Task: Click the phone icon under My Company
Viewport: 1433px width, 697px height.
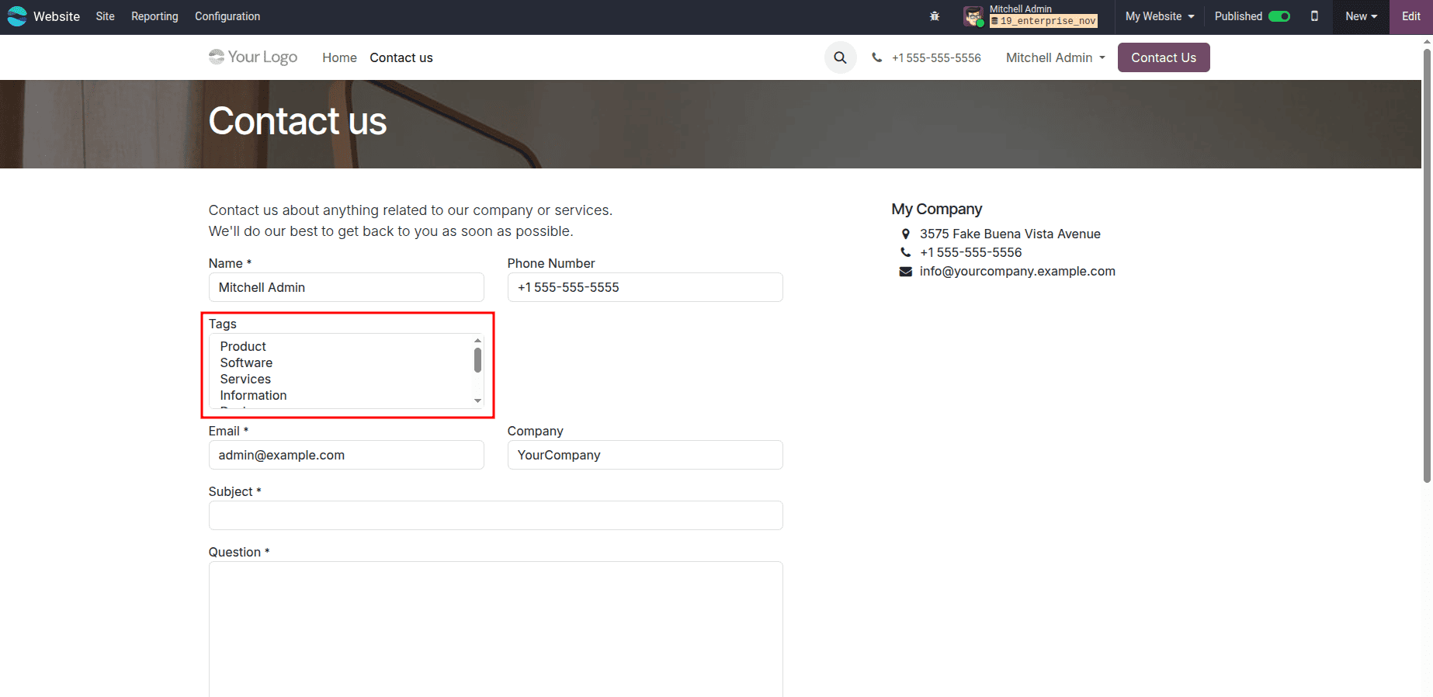Action: pos(905,252)
